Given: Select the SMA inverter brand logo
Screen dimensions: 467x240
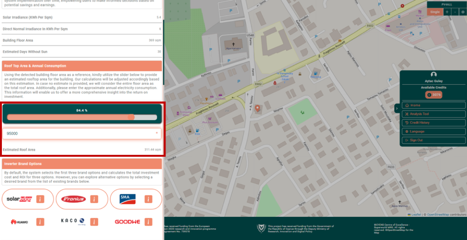Looking at the screenshot, I should click(128, 199).
